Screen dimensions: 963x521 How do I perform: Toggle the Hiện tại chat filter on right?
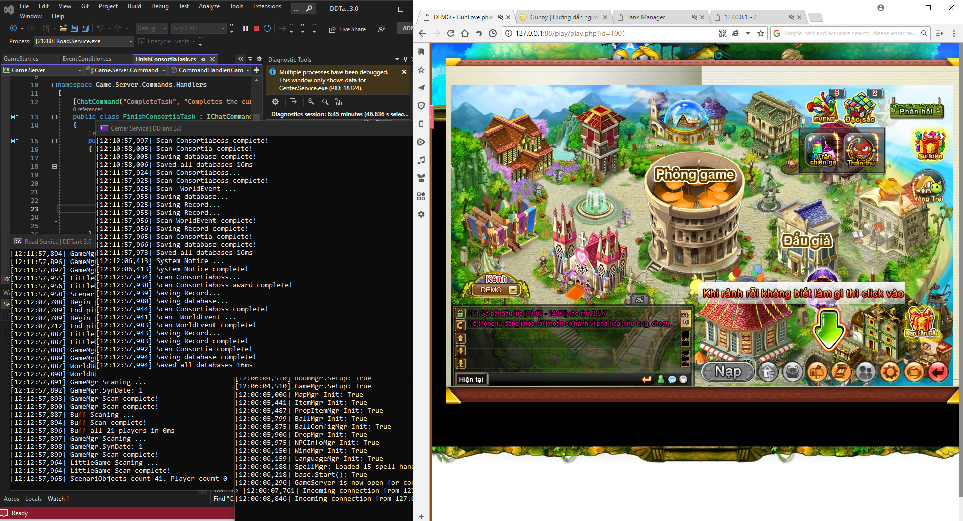(685, 318)
